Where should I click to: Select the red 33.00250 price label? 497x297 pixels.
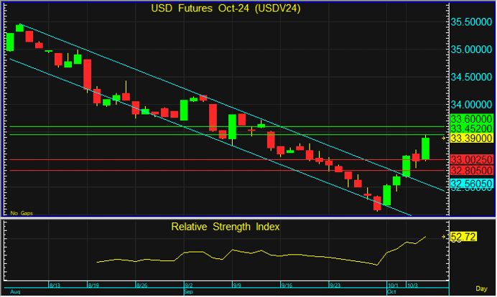click(470, 159)
